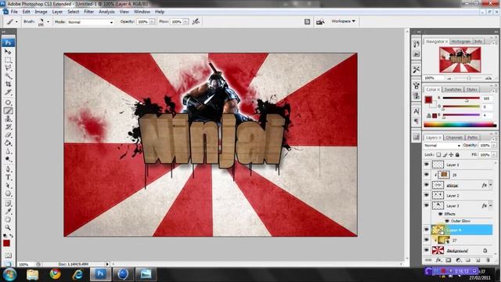The width and height of the screenshot is (501, 282).
Task: Toggle visibility of layer 29
Action: (427, 175)
